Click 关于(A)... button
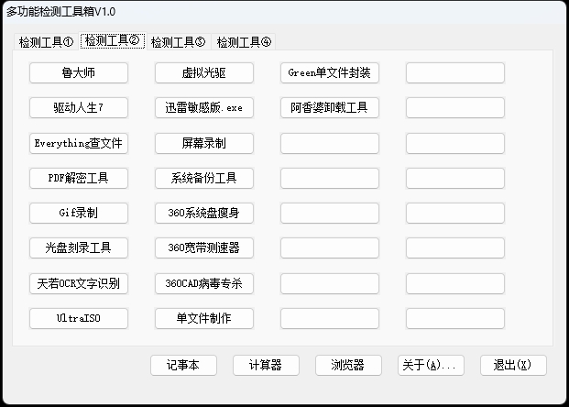The width and height of the screenshot is (569, 407). pos(431,365)
